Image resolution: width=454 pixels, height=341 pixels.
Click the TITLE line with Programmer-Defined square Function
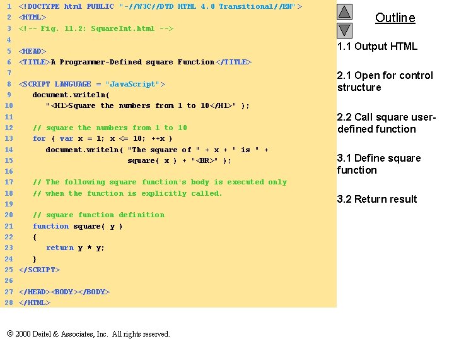(x=135, y=62)
